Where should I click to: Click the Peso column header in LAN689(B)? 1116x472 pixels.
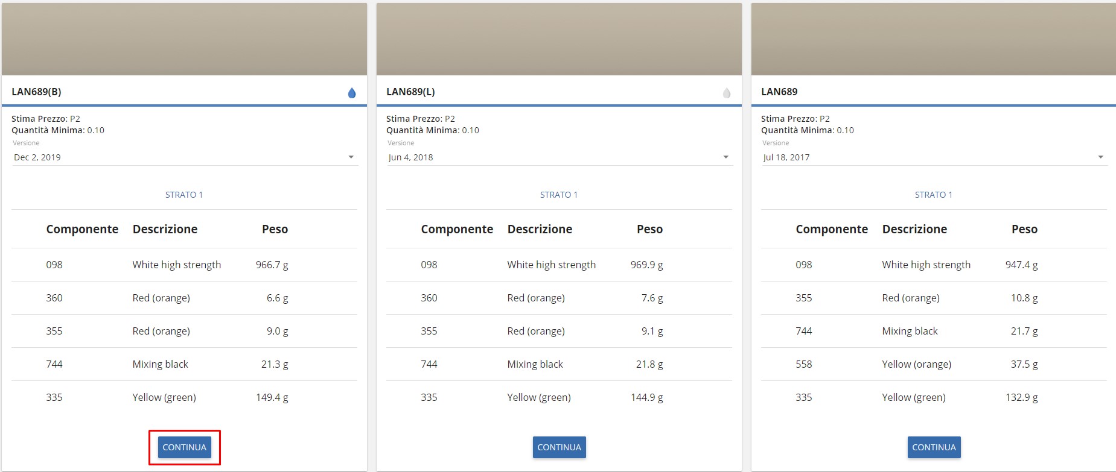click(275, 229)
